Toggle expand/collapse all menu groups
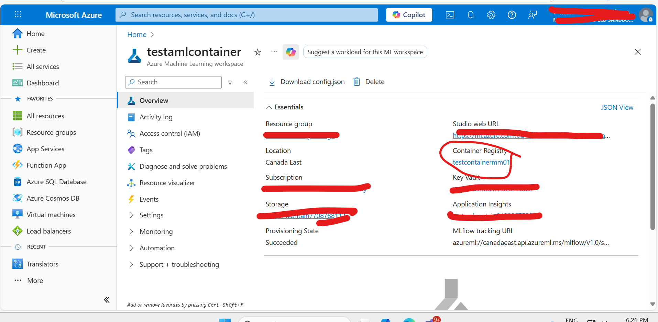This screenshot has width=658, height=322. [x=230, y=82]
